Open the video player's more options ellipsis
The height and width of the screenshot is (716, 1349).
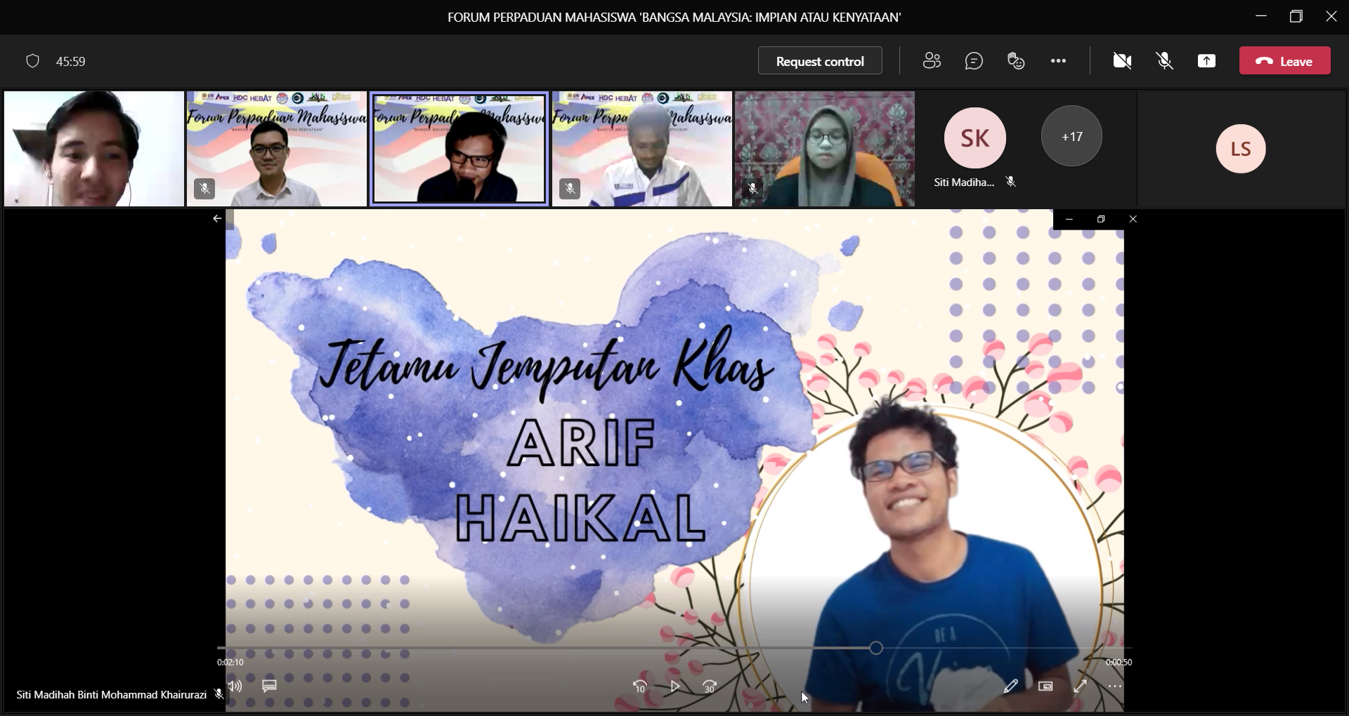coord(1115,687)
